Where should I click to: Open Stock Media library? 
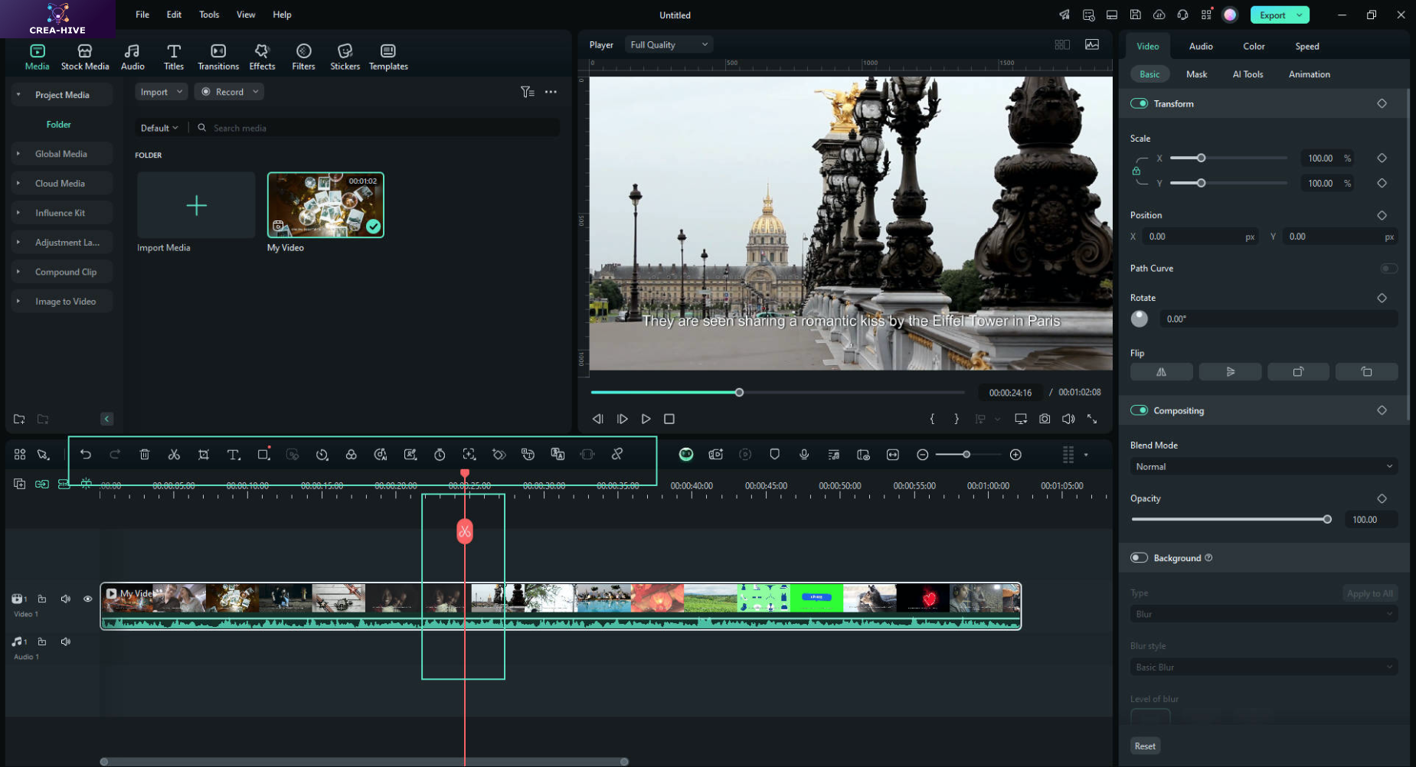pos(85,57)
